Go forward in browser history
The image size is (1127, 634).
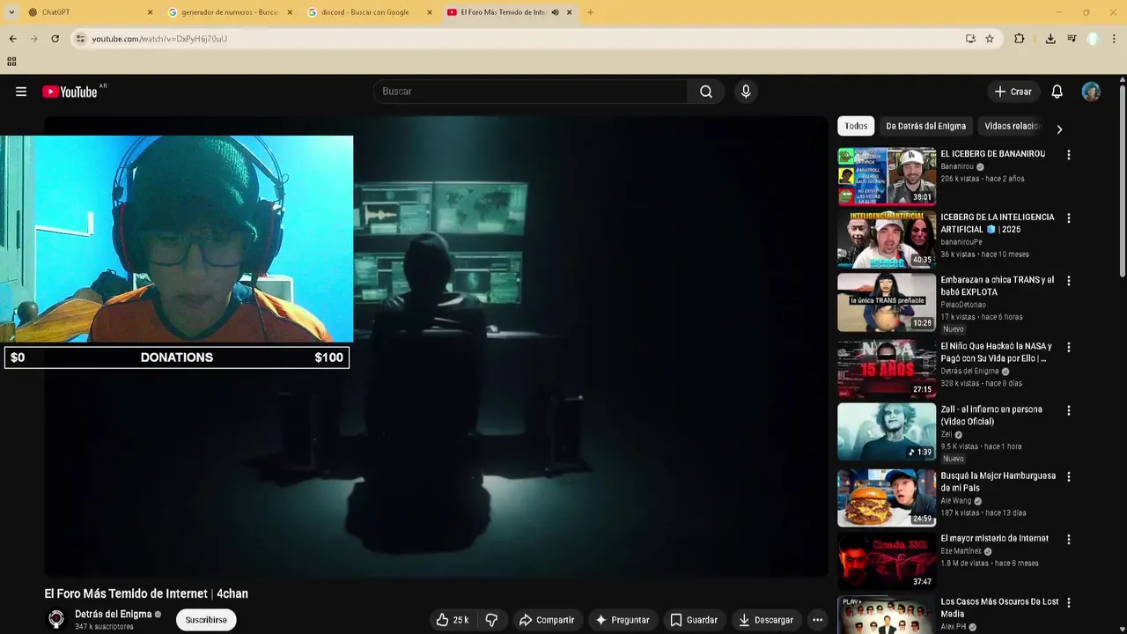pyautogui.click(x=33, y=39)
